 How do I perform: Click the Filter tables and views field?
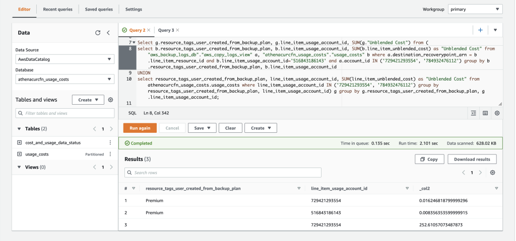[65, 113]
